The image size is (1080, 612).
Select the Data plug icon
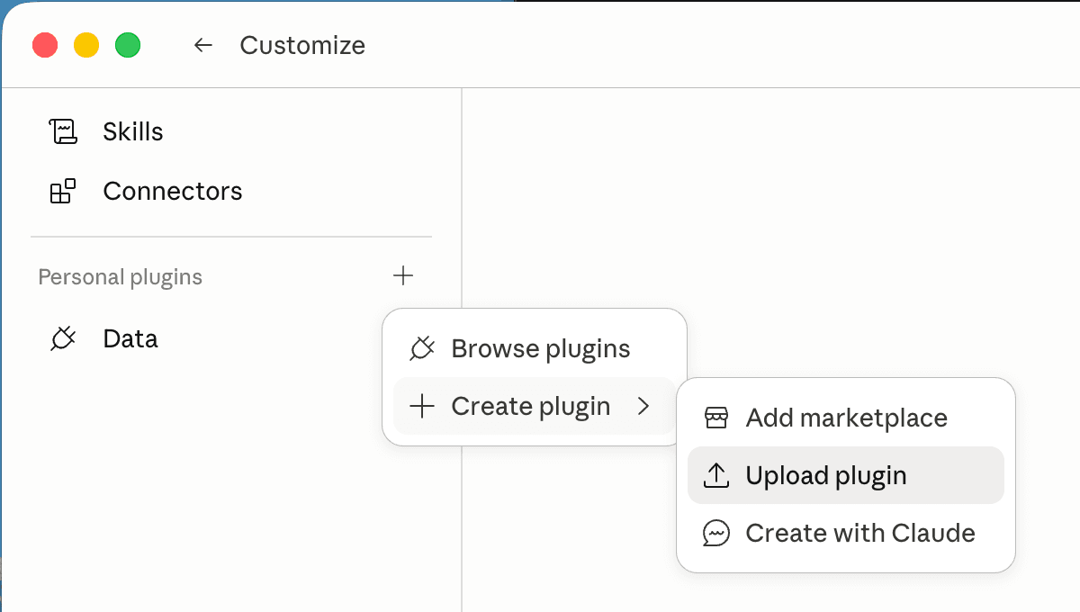[62, 338]
